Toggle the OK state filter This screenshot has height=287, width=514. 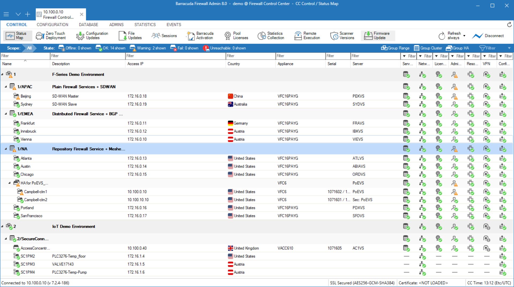(110, 48)
